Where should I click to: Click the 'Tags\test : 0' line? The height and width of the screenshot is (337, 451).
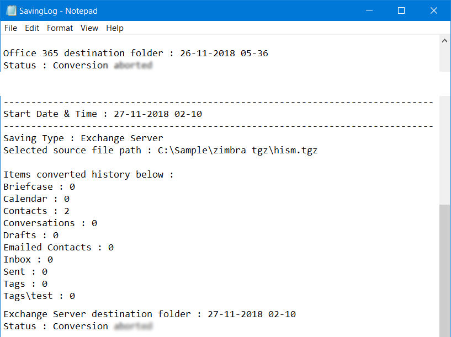(39, 296)
